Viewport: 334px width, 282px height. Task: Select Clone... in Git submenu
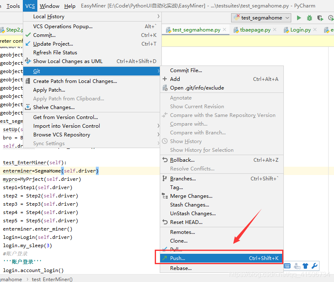[x=222, y=241]
